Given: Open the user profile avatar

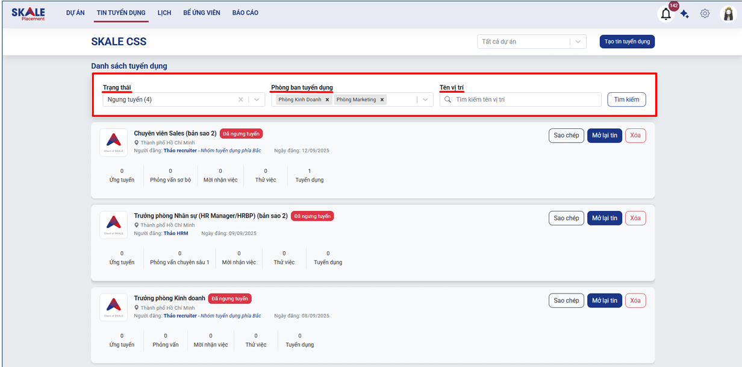Looking at the screenshot, I should 728,14.
